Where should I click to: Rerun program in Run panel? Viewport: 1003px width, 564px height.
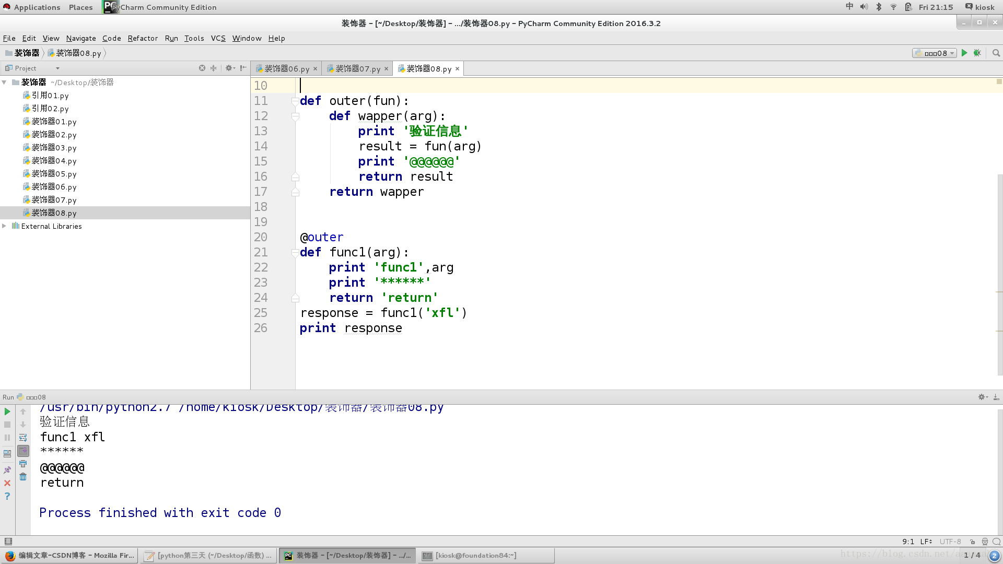(x=7, y=412)
